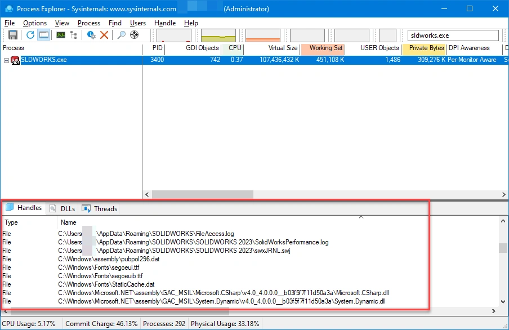509x330 pixels.
Task: Toggle the lower pane view icon
Action: pos(44,35)
